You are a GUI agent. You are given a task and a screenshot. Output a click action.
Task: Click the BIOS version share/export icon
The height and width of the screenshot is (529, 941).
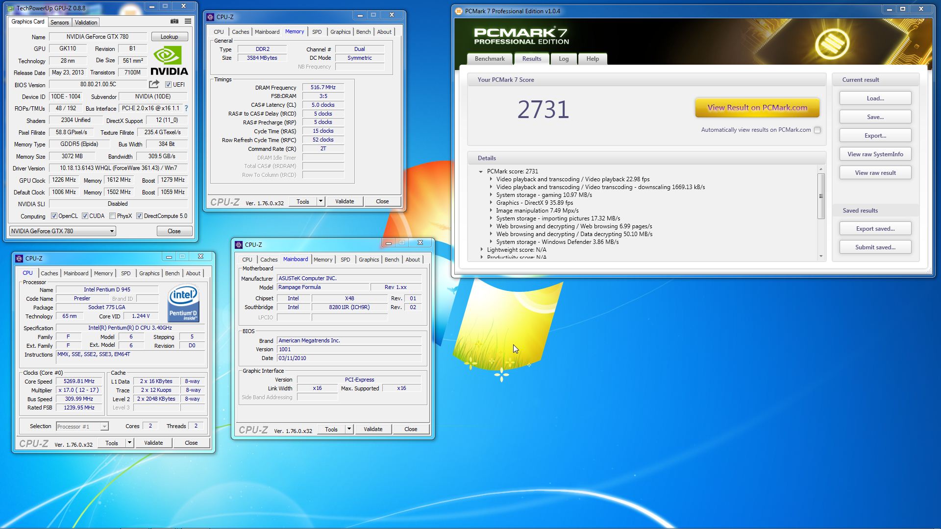[x=154, y=84]
